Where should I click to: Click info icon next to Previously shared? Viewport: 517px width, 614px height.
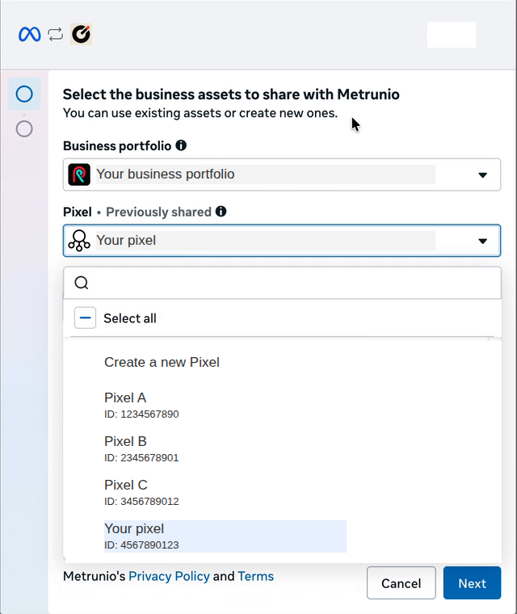click(221, 212)
